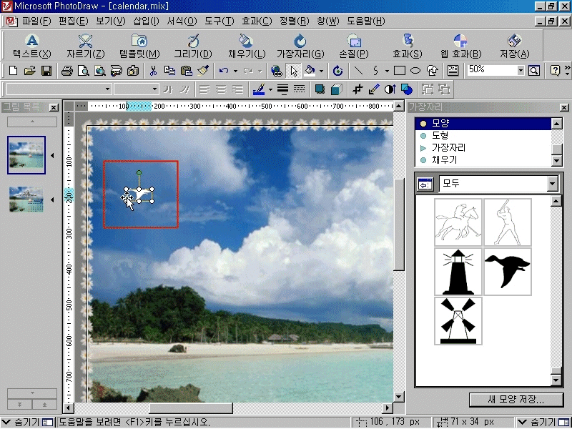Click the Print icon in standard toolbar
The width and height of the screenshot is (572, 429).
66,71
